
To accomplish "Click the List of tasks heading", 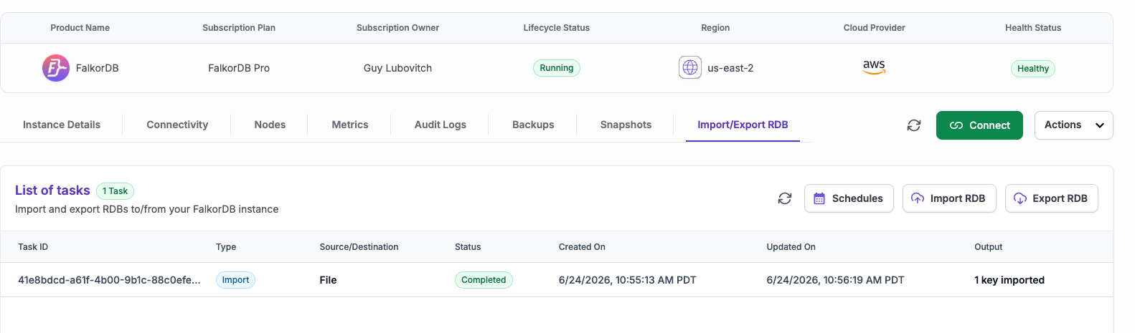I will coord(52,190).
